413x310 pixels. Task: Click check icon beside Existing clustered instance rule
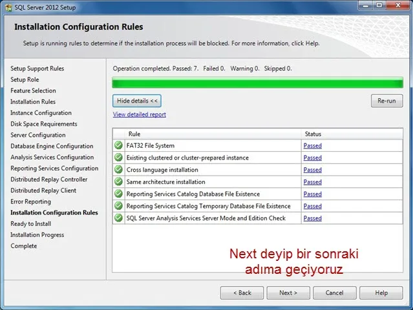tap(118, 158)
